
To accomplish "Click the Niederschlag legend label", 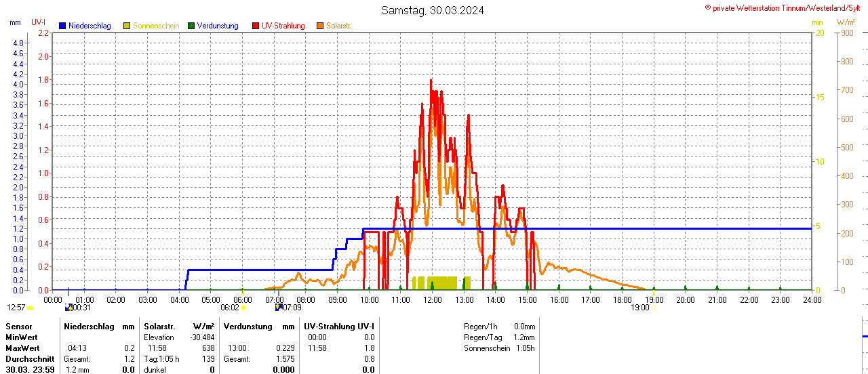I will click(x=90, y=26).
